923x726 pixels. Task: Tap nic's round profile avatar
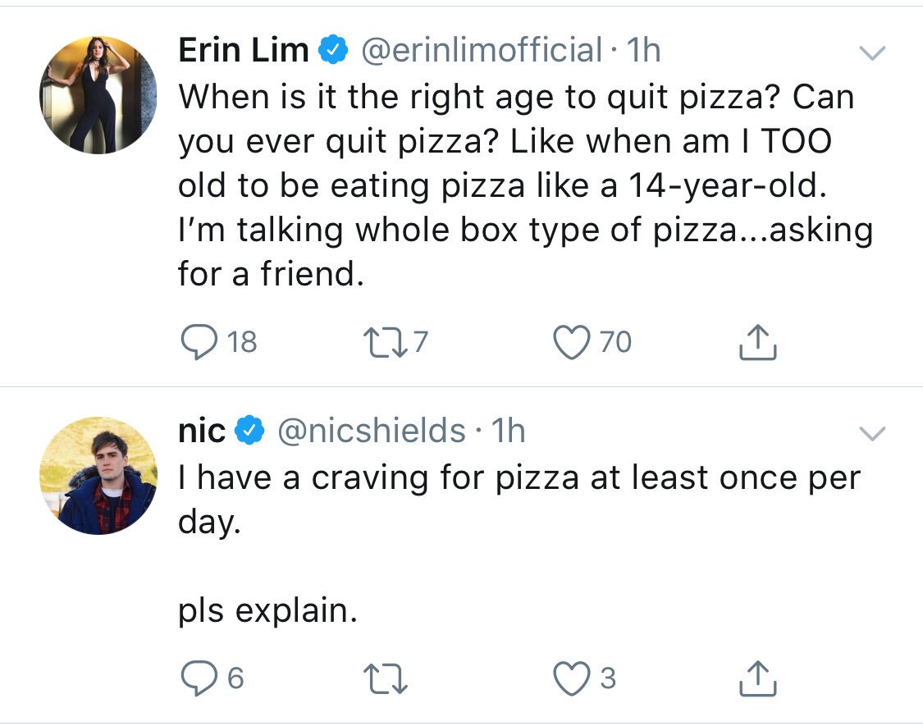[x=98, y=475]
